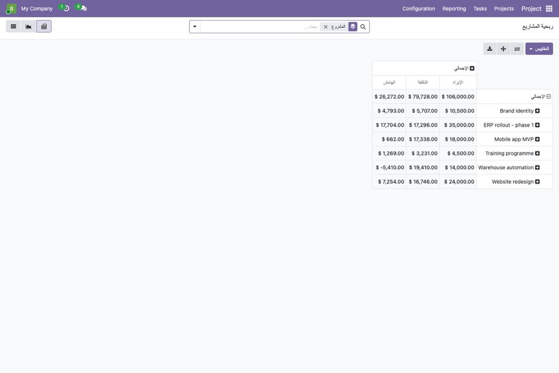Image resolution: width=559 pixels, height=373 pixels.
Task: Click the ربحية المشاريع page title
Action: click(537, 27)
